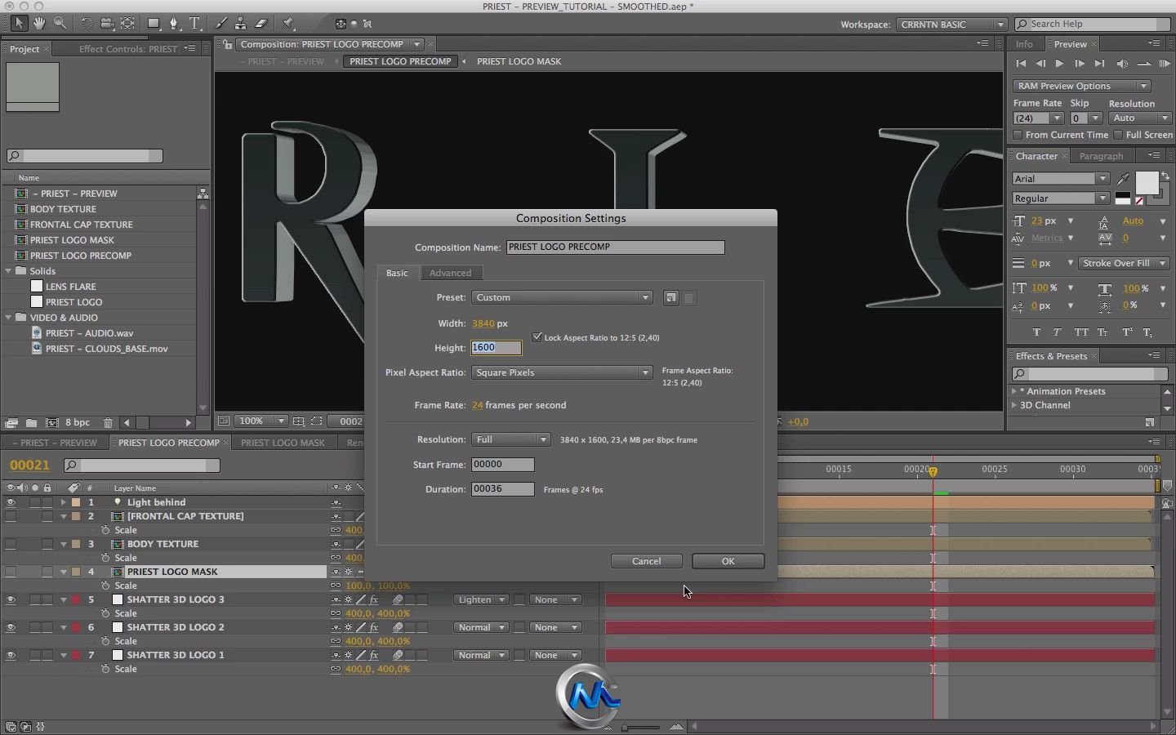Image resolution: width=1176 pixels, height=735 pixels.
Task: Select the Zoom magnifier tool
Action: click(x=60, y=23)
